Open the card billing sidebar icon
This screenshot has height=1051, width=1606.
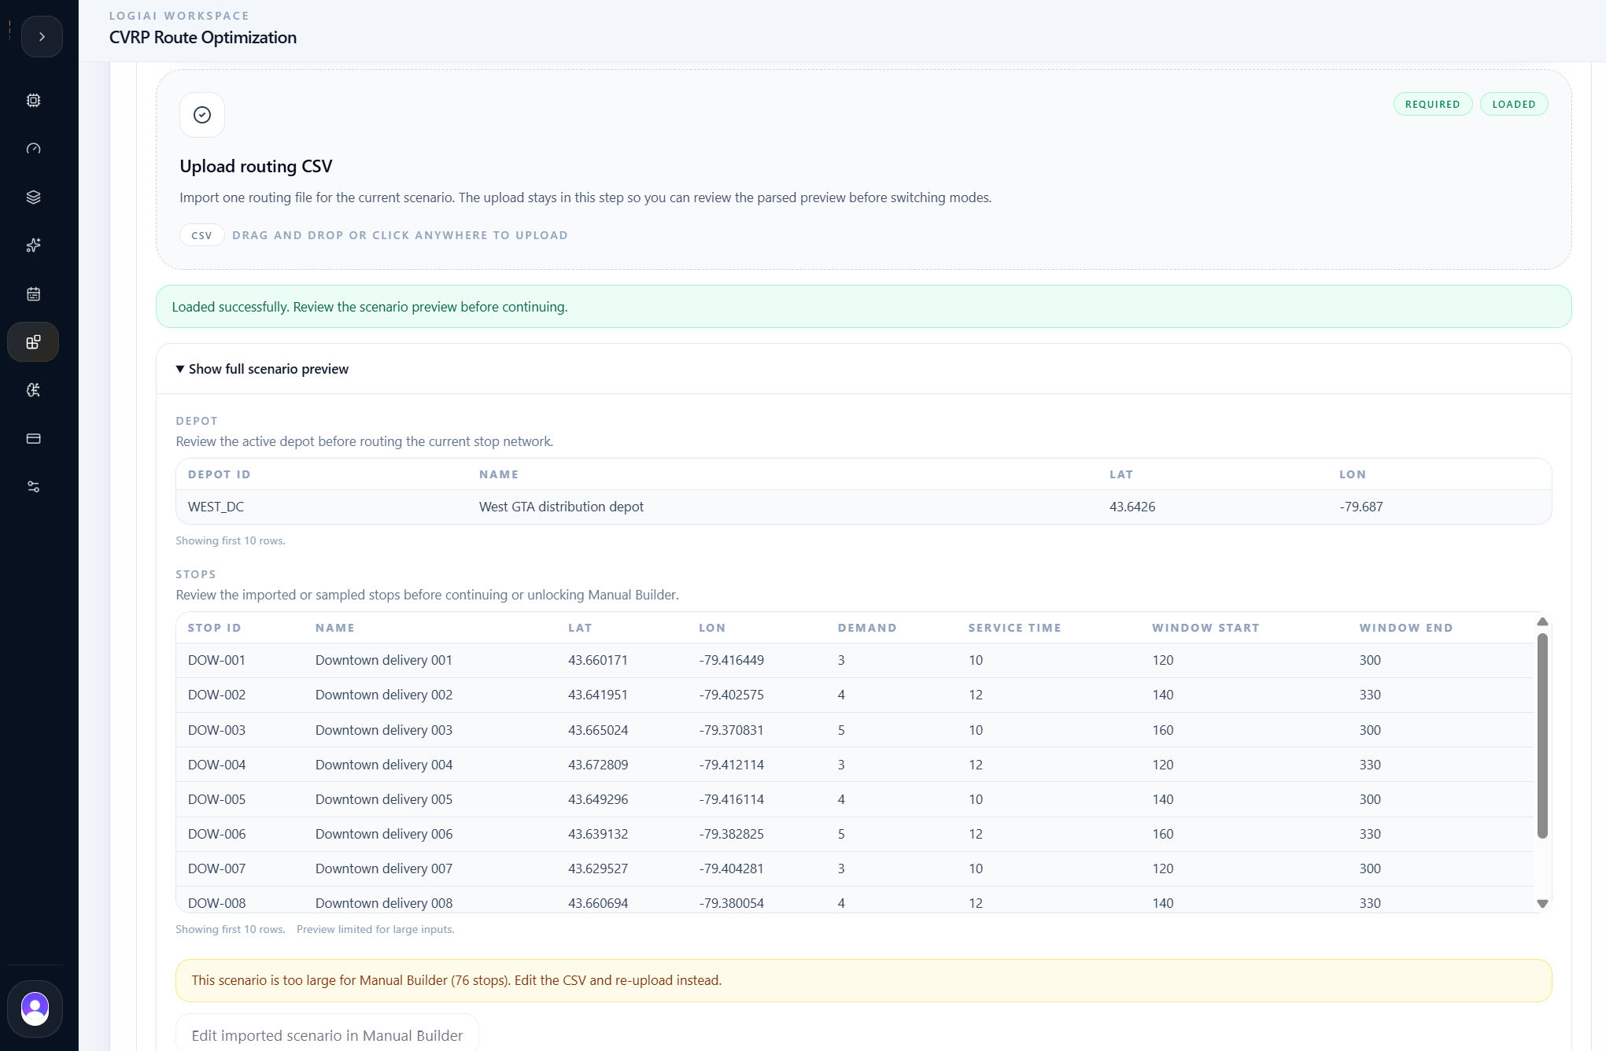click(x=33, y=439)
